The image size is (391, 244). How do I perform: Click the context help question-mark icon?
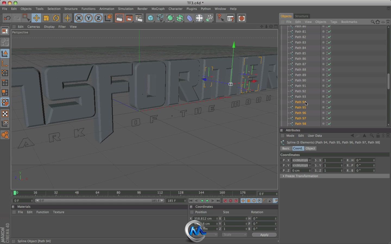[x=220, y=18]
